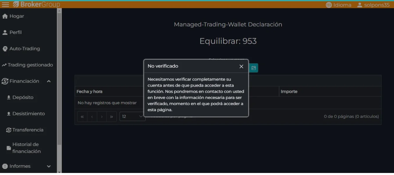Screen dimensions: 394x175
Task: Open the Transferencia page
Action: point(28,130)
